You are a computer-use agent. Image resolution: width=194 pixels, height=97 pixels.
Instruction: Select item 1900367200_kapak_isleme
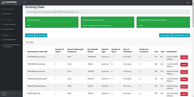coord(37,86)
